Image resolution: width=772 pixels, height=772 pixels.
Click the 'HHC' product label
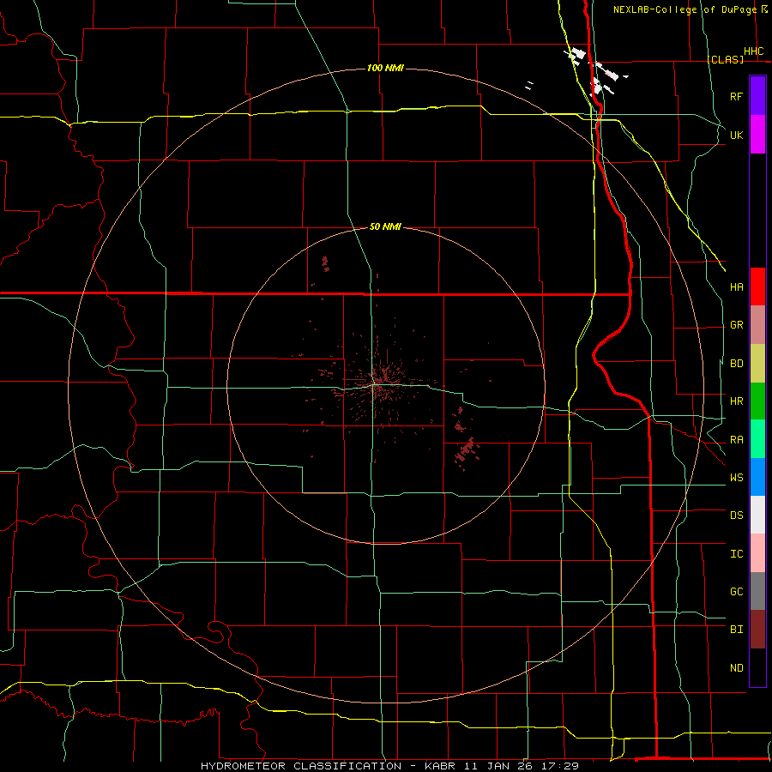coord(753,51)
